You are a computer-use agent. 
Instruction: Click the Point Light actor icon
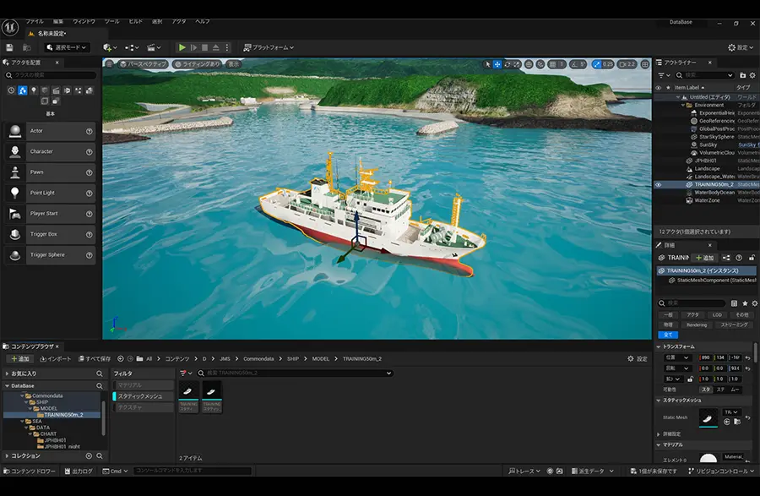tap(15, 193)
